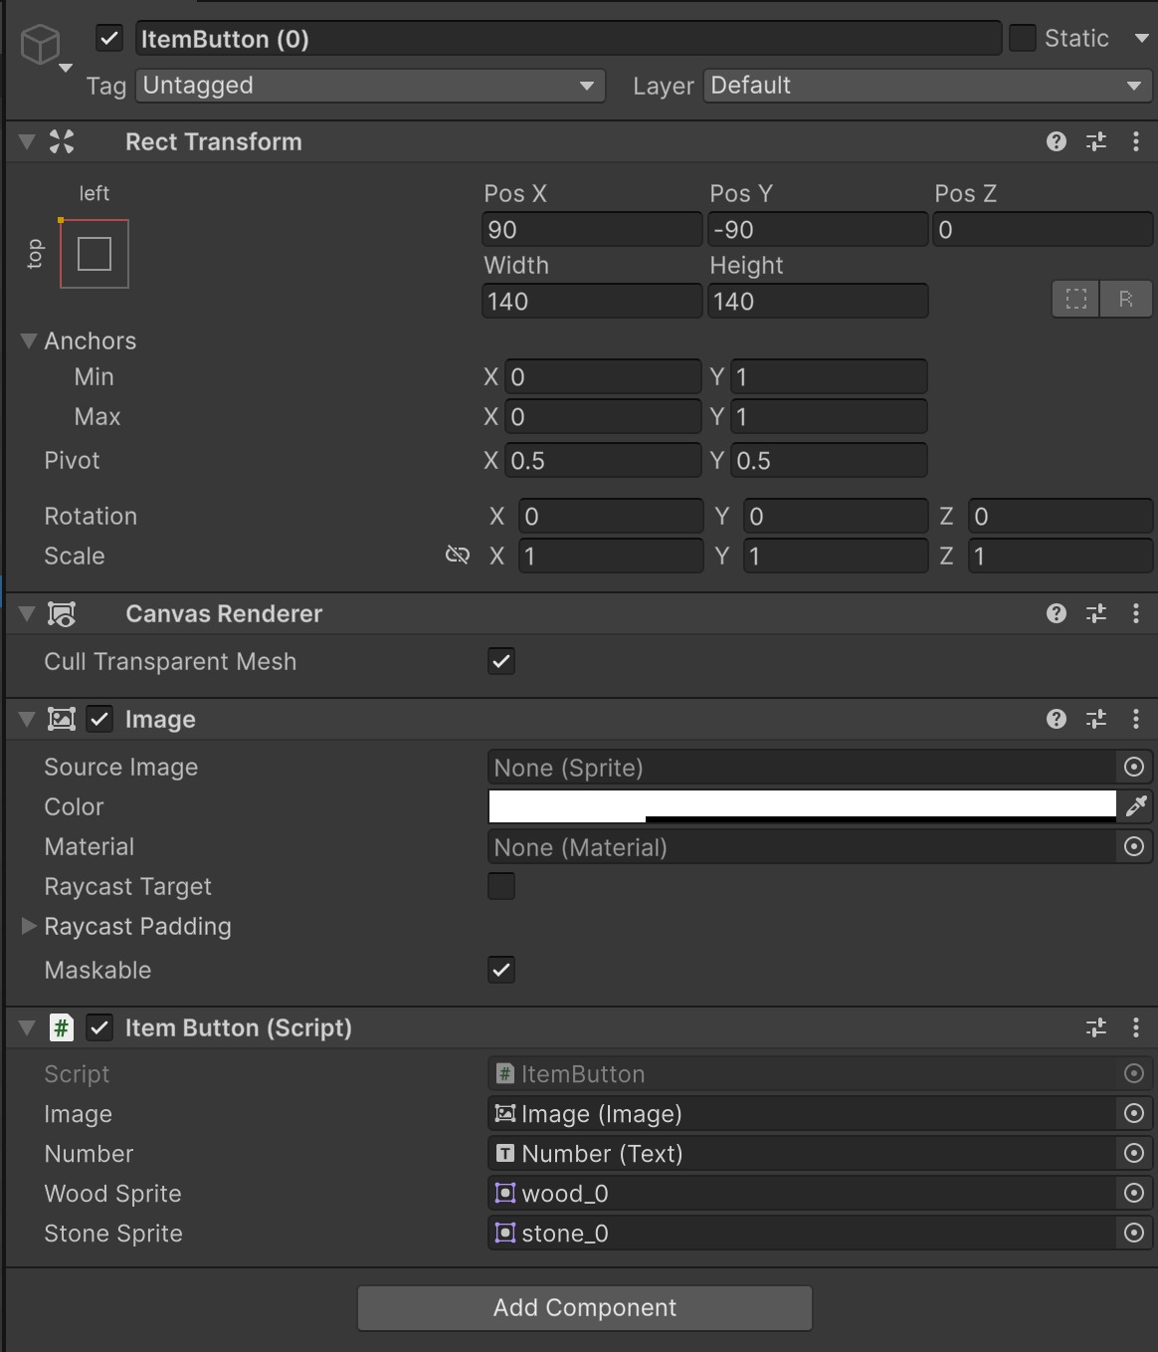Open Item Button script presets icon
This screenshot has height=1352, width=1158.
coord(1096,1027)
